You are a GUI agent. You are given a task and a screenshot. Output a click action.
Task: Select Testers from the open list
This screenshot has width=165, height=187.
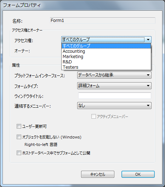point(106,67)
